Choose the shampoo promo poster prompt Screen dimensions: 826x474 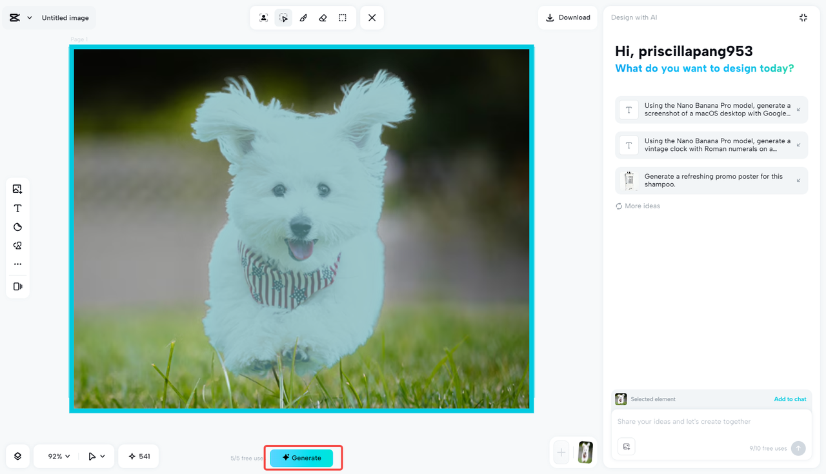[711, 181]
